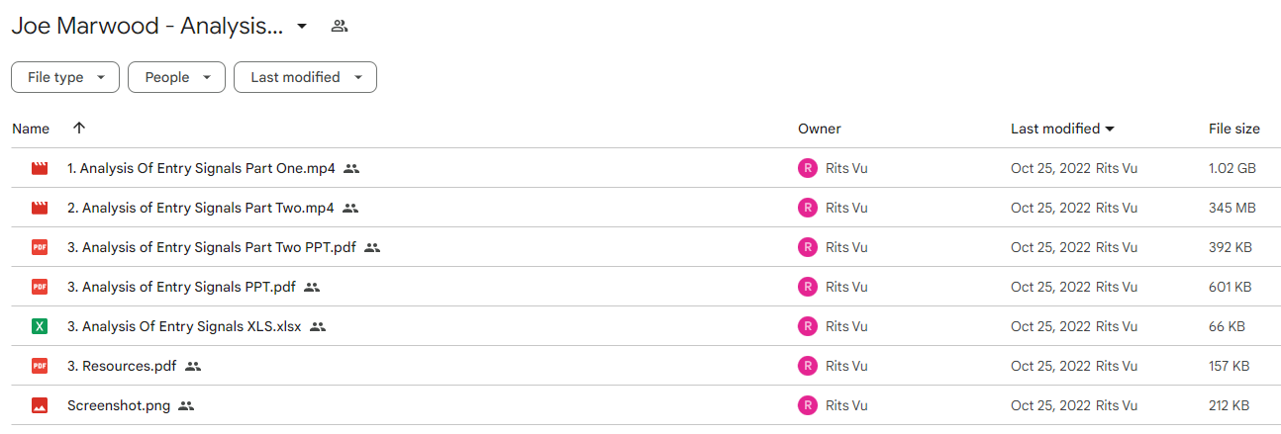Toggle the Name sort direction arrow
Screen dimensions: 1281x434
click(79, 129)
